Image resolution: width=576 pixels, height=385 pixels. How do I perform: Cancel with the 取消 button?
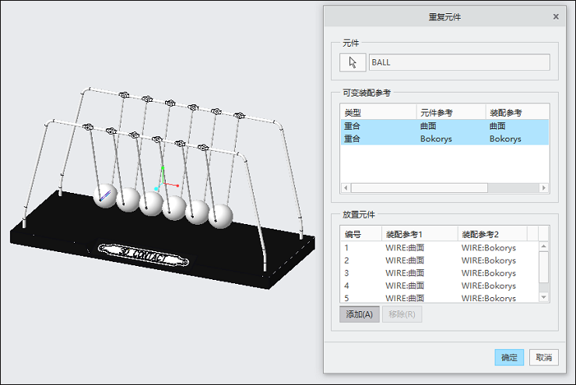pos(543,358)
